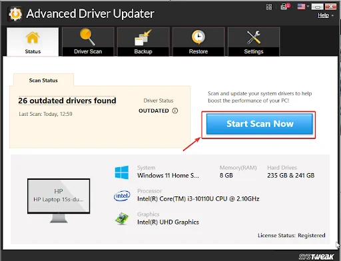The height and width of the screenshot is (261, 341).
Task: Click the US flag language icon
Action: pyautogui.click(x=301, y=7)
